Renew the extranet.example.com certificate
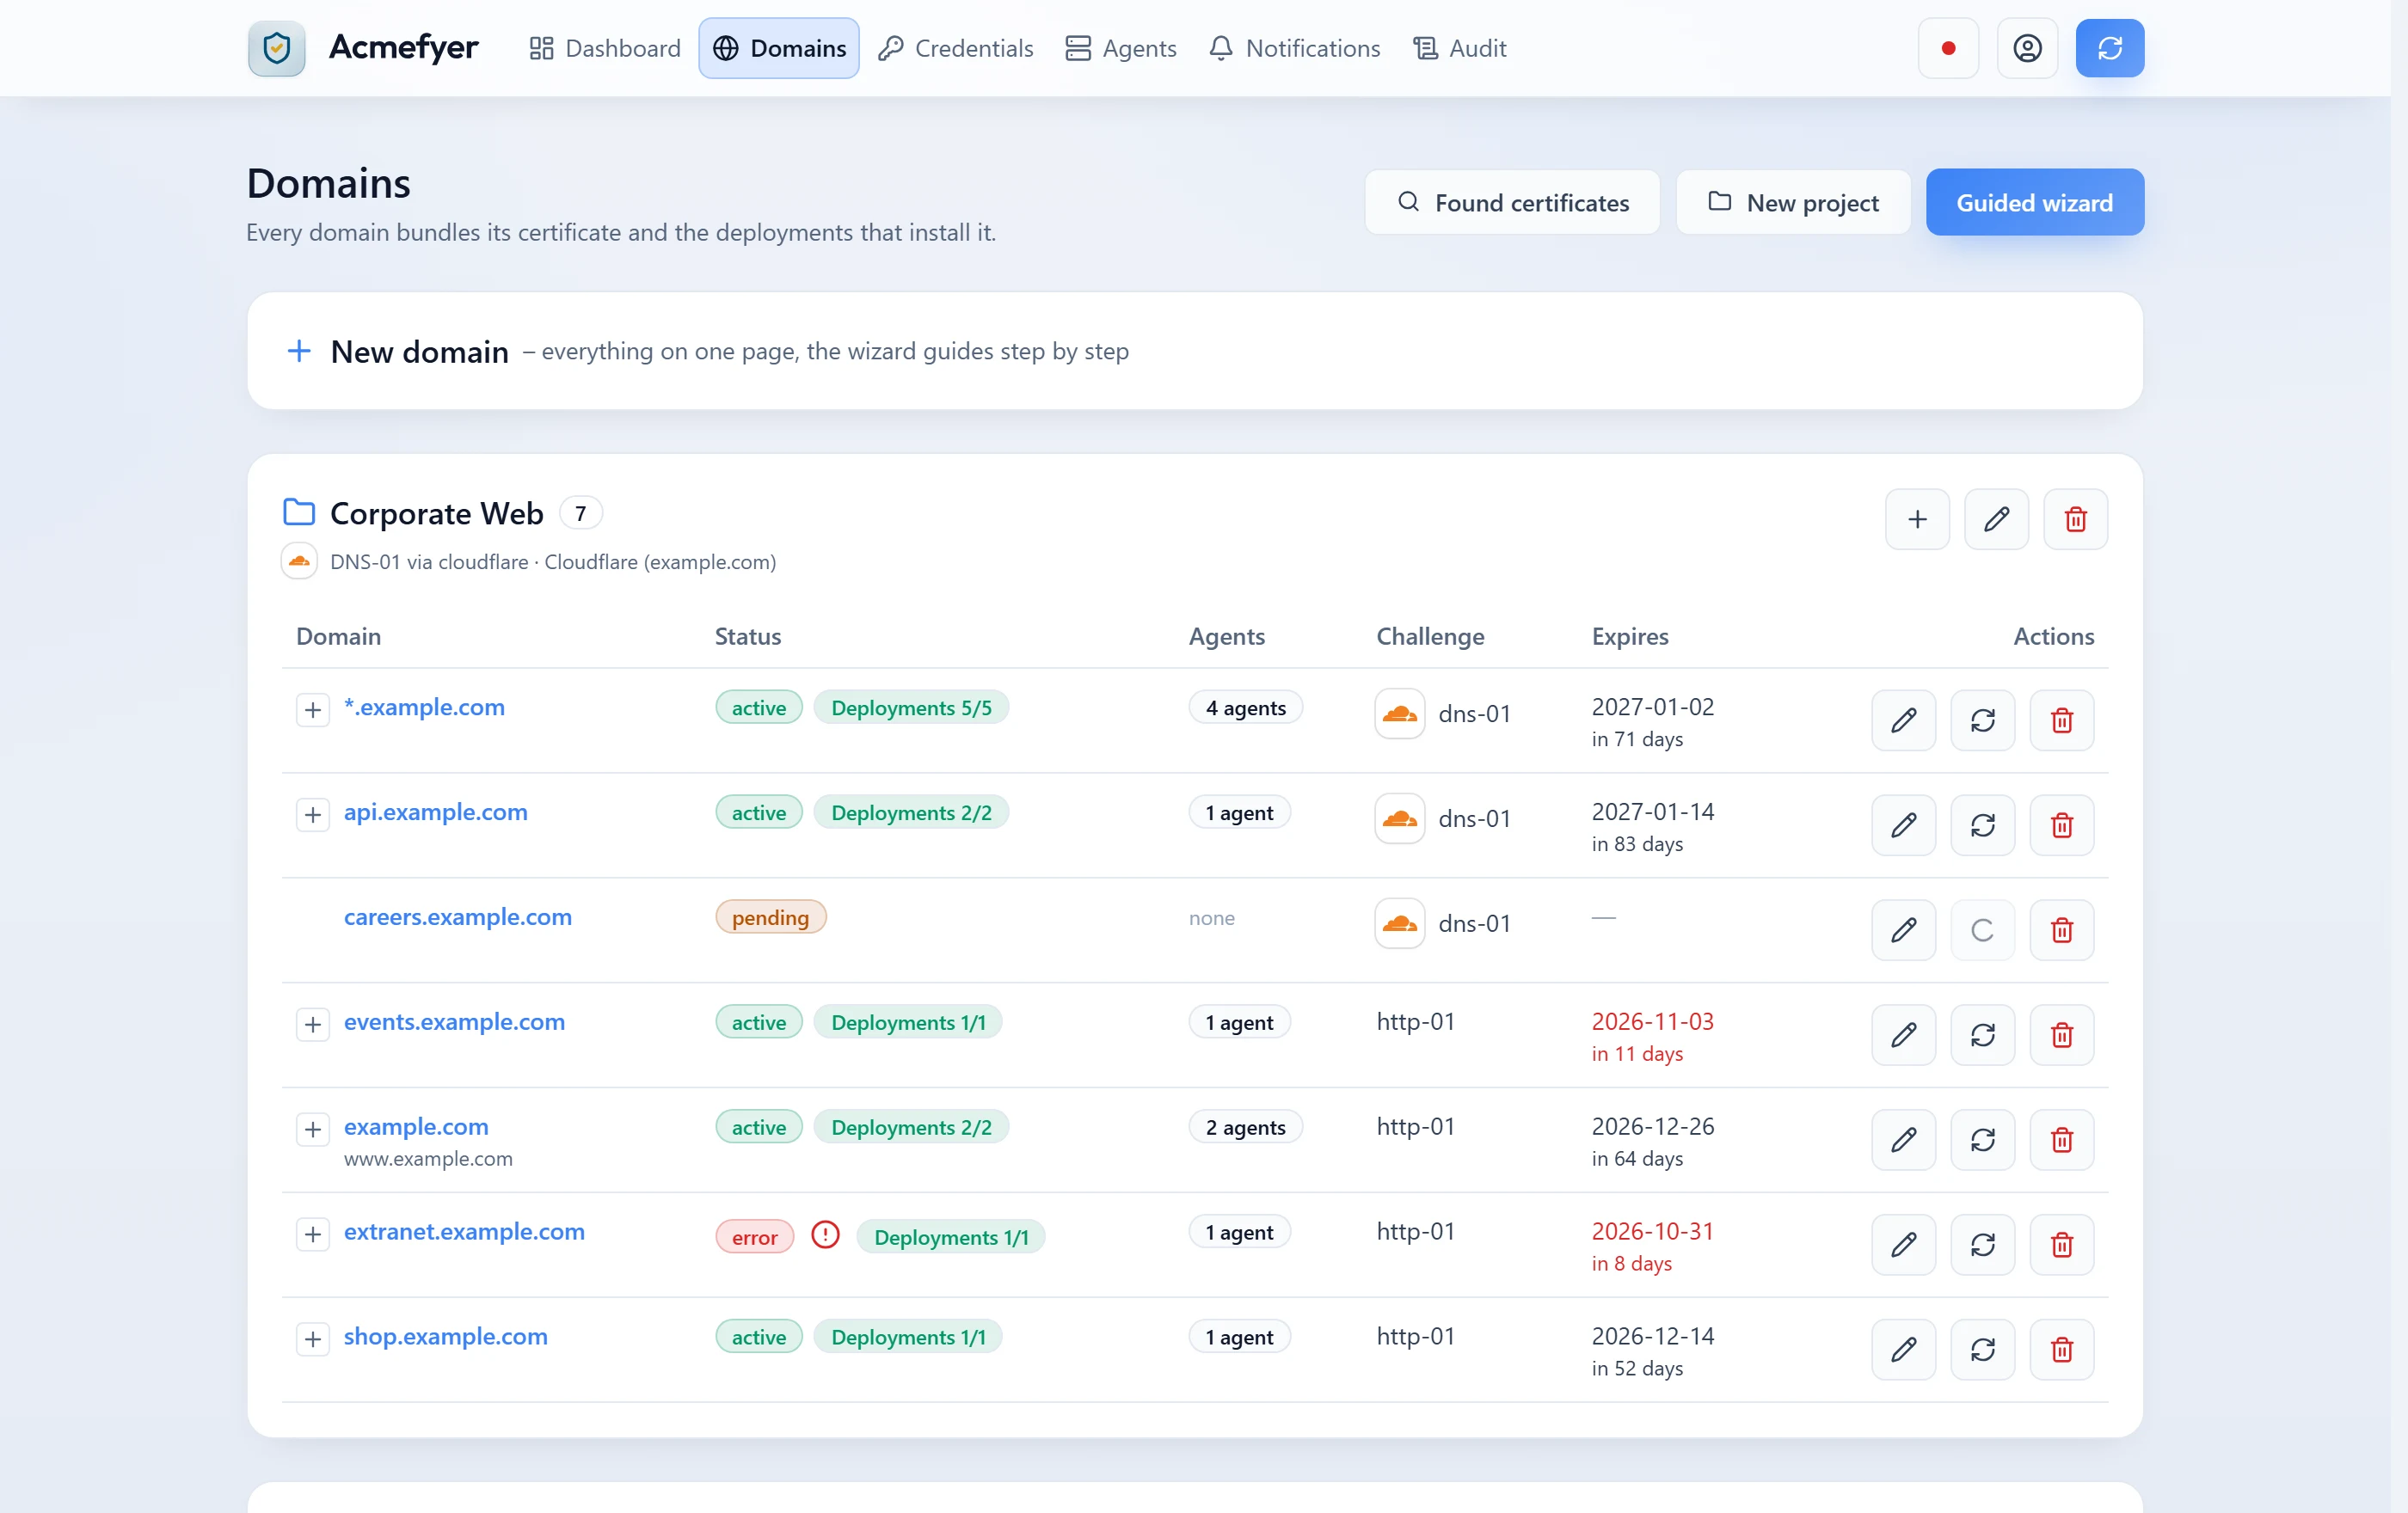2408x1513 pixels. [x=1982, y=1244]
